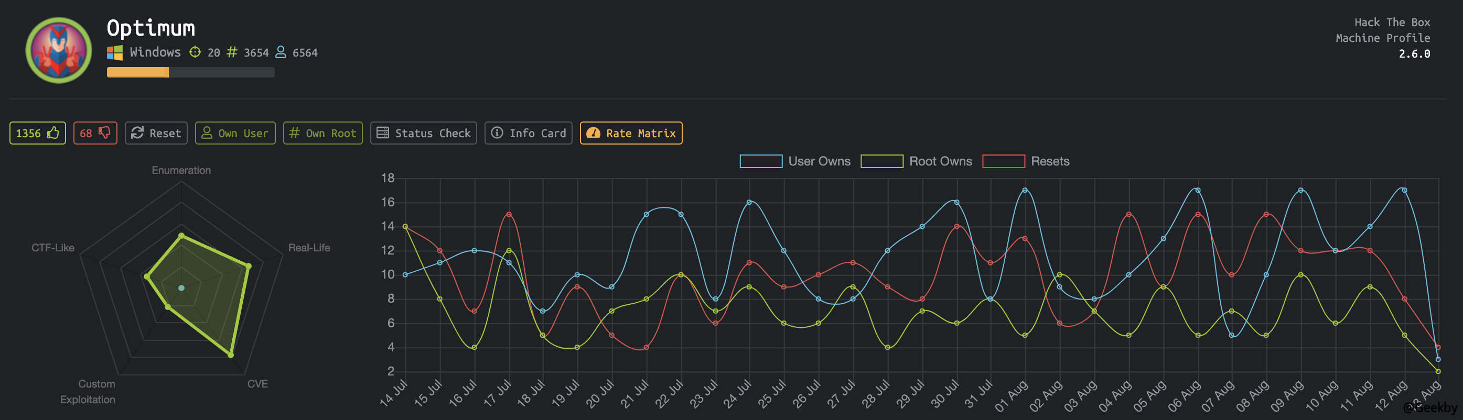Open the Own User submission button
The width and height of the screenshot is (1463, 420).
[235, 133]
